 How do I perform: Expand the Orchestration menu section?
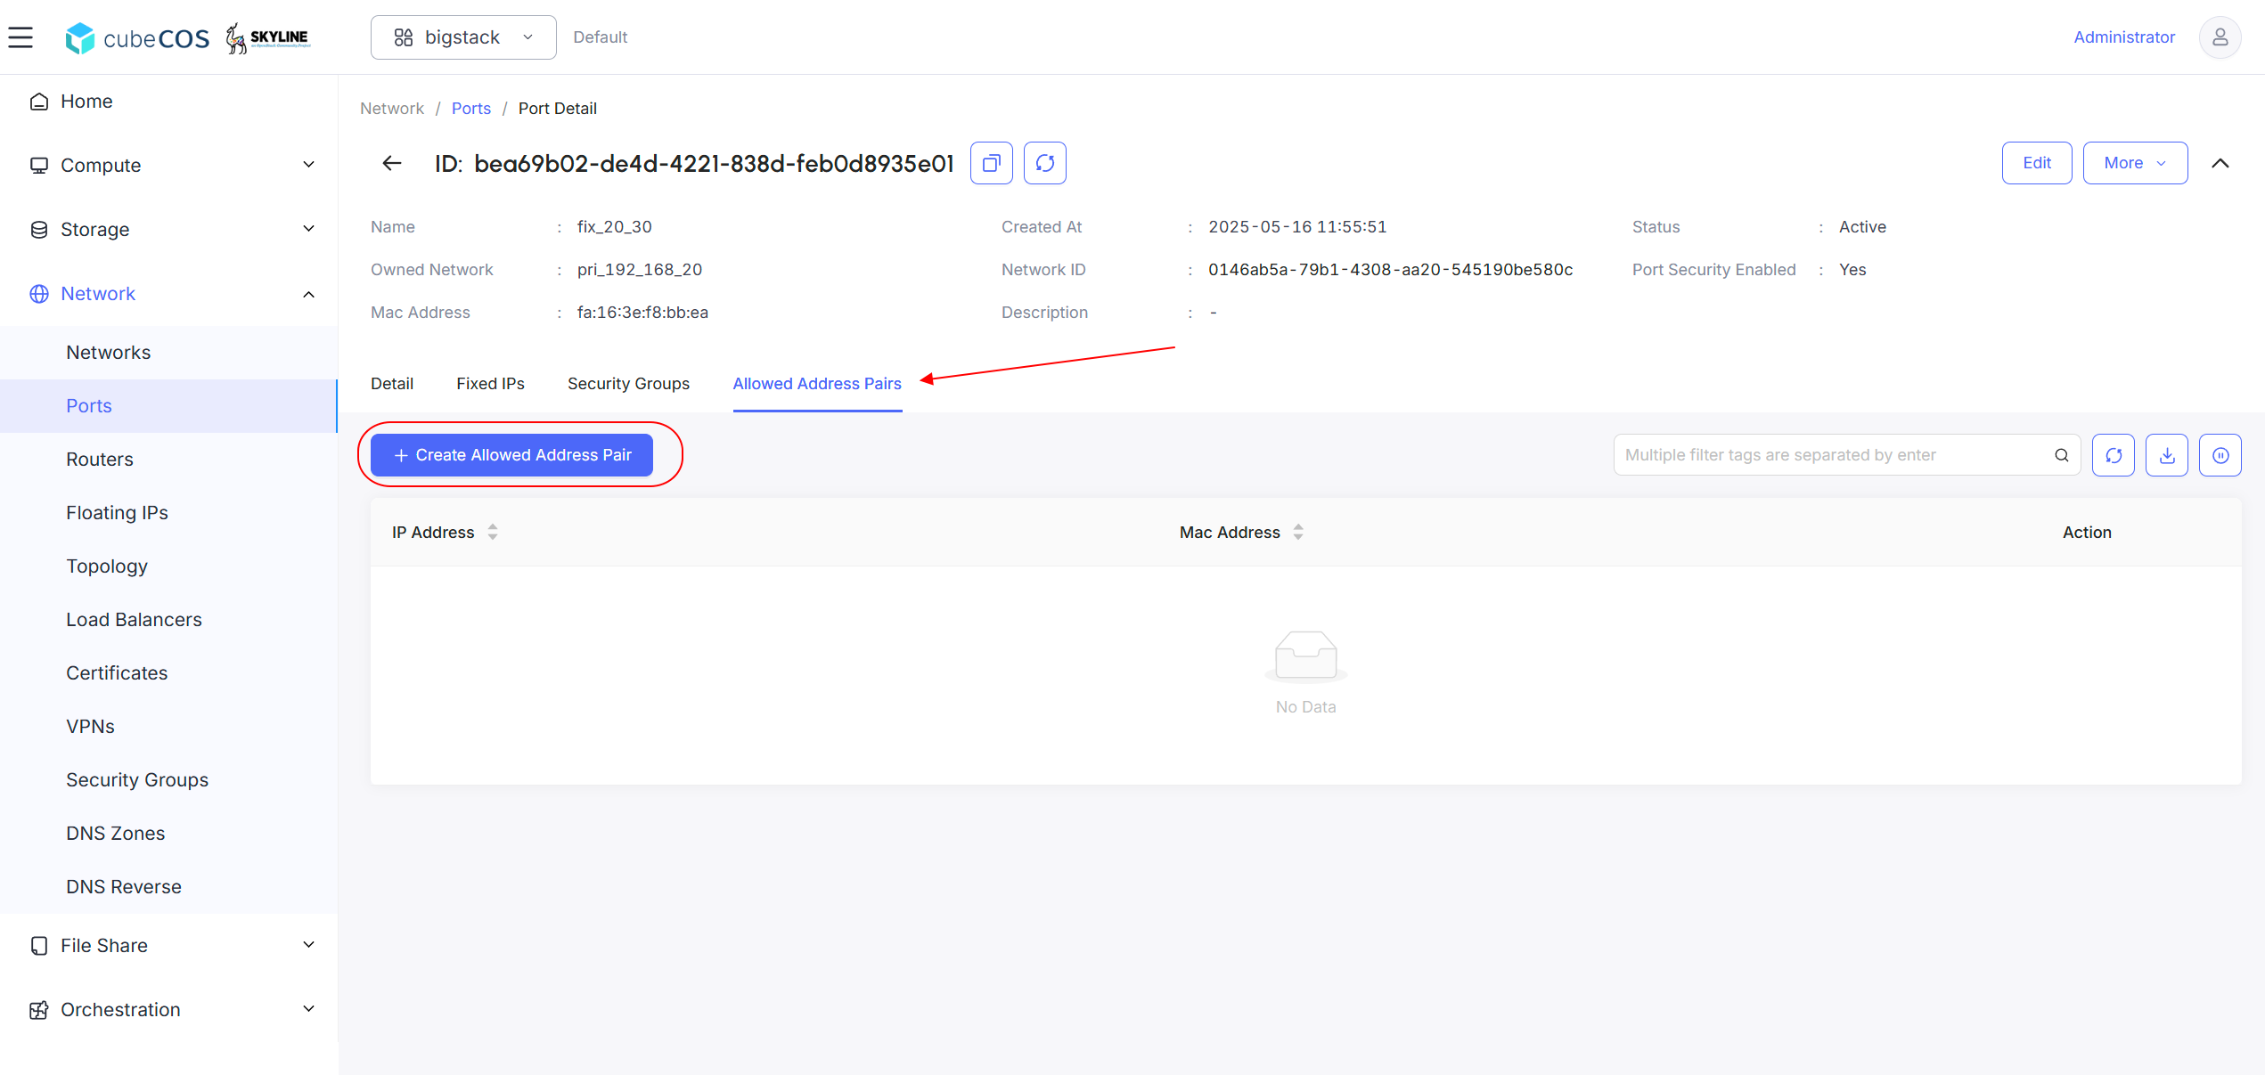coord(169,1010)
